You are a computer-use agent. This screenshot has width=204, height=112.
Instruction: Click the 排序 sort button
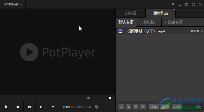177,107
